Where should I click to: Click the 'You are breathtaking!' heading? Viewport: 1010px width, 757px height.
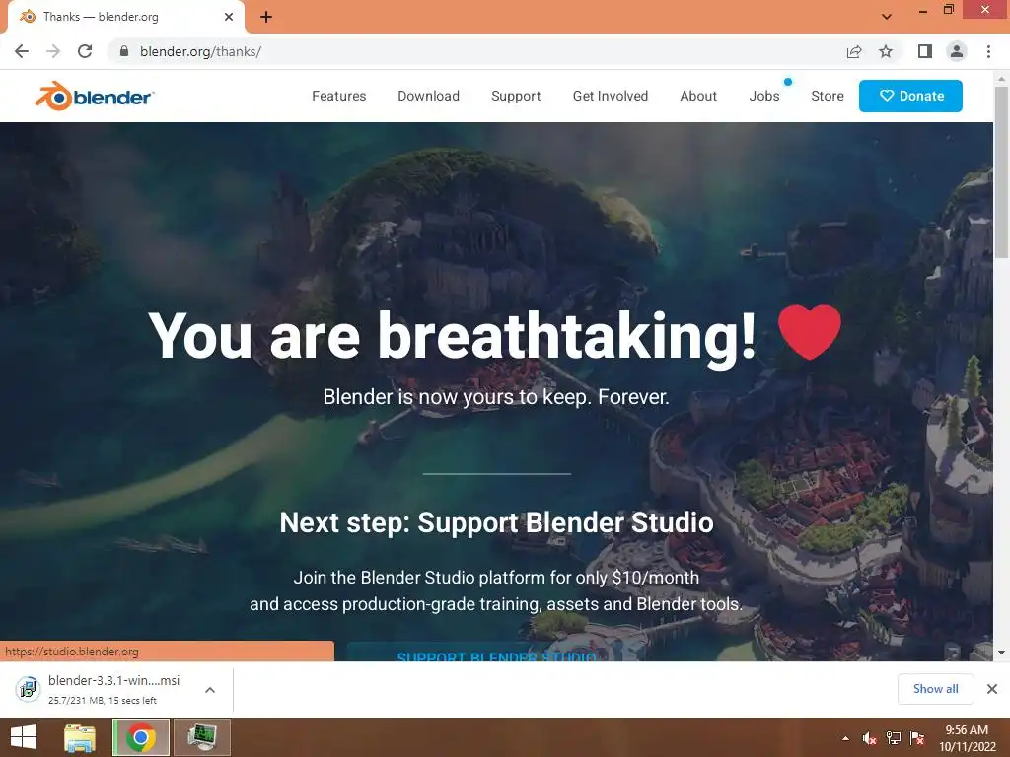[452, 336]
